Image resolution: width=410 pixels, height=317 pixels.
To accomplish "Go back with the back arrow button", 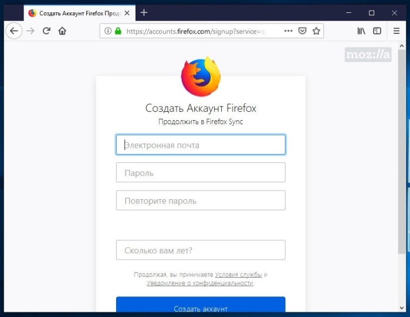I will 13,31.
